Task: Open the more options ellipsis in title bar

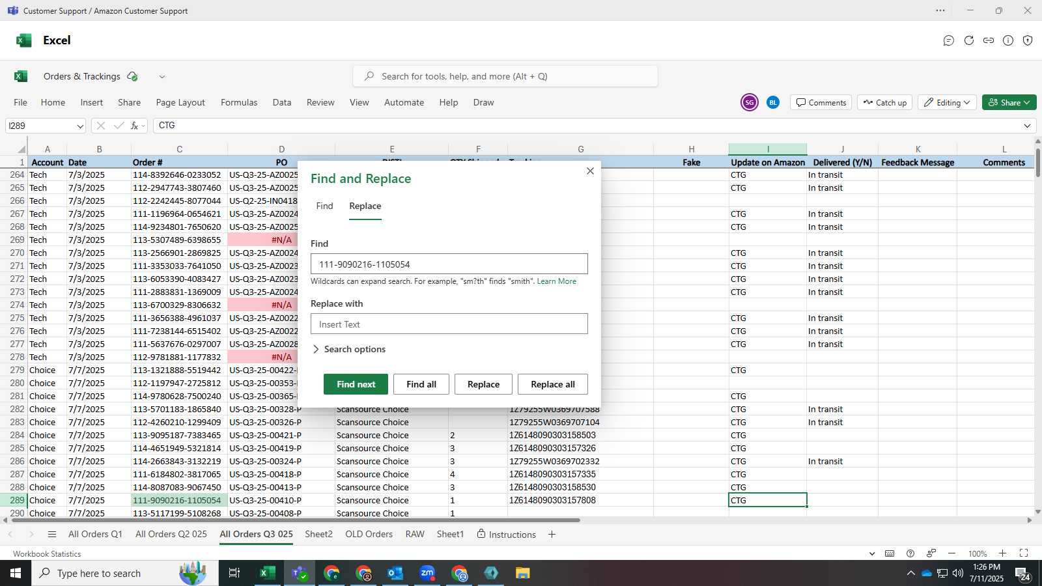Action: tap(940, 10)
